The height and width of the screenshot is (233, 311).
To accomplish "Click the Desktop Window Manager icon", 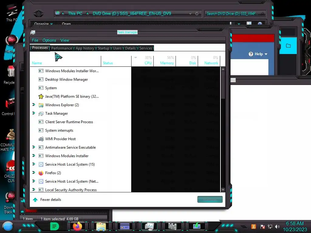I will pyautogui.click(x=41, y=79).
